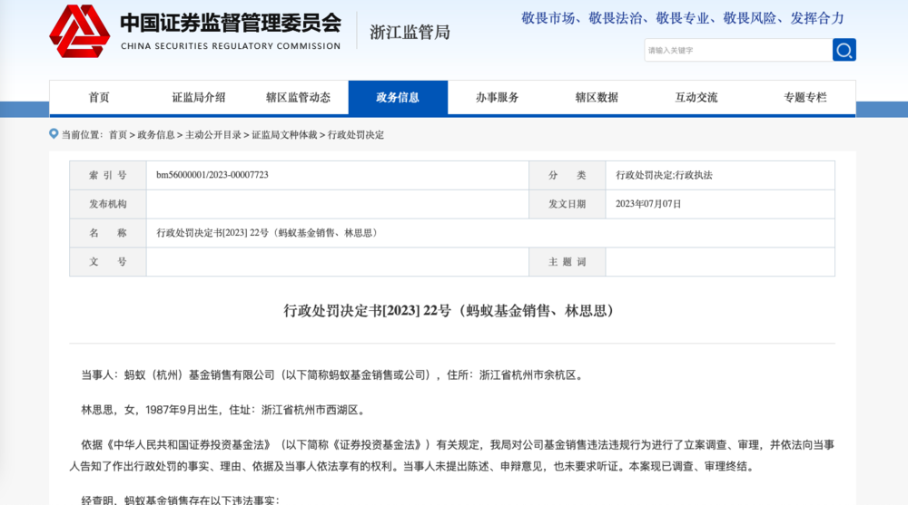Click the 分类 table label cell
The image size is (908, 505).
[567, 175]
